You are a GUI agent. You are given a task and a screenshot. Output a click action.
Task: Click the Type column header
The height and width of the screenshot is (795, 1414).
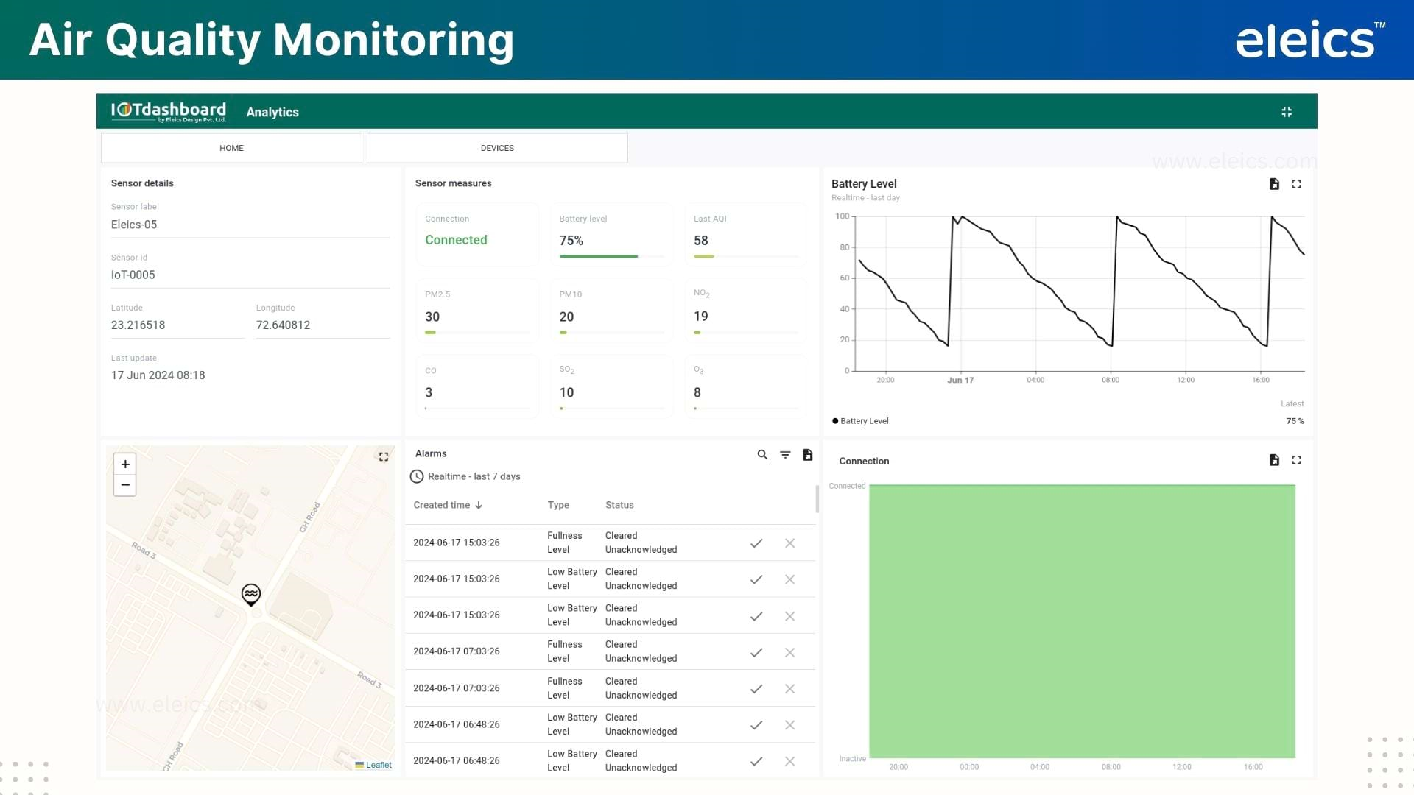[558, 505]
